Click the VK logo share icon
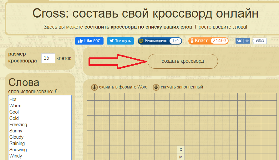279x160 pixels. click(x=240, y=41)
